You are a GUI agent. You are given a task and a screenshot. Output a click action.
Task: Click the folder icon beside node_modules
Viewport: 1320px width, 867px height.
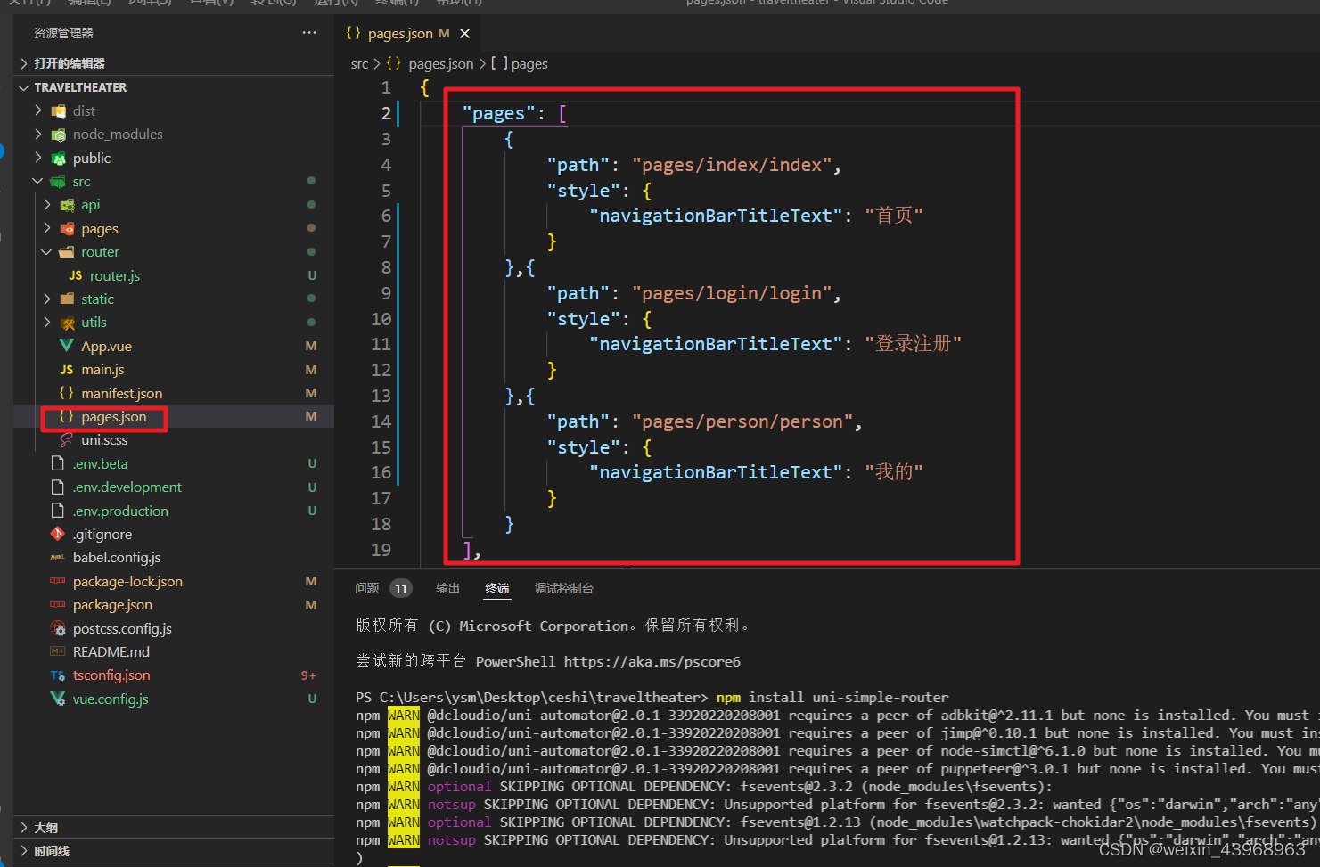[x=59, y=135]
